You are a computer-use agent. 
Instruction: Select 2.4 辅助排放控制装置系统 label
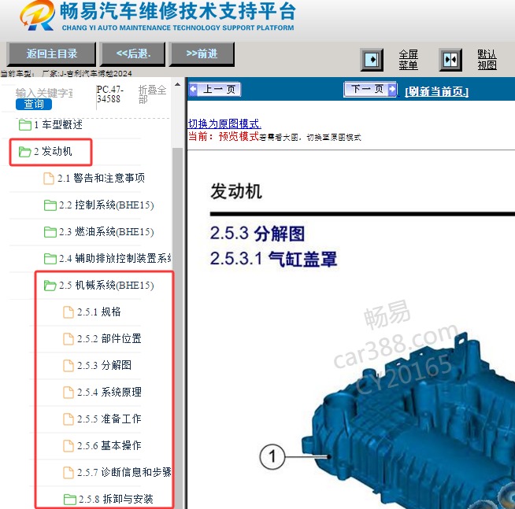pyautogui.click(x=115, y=259)
